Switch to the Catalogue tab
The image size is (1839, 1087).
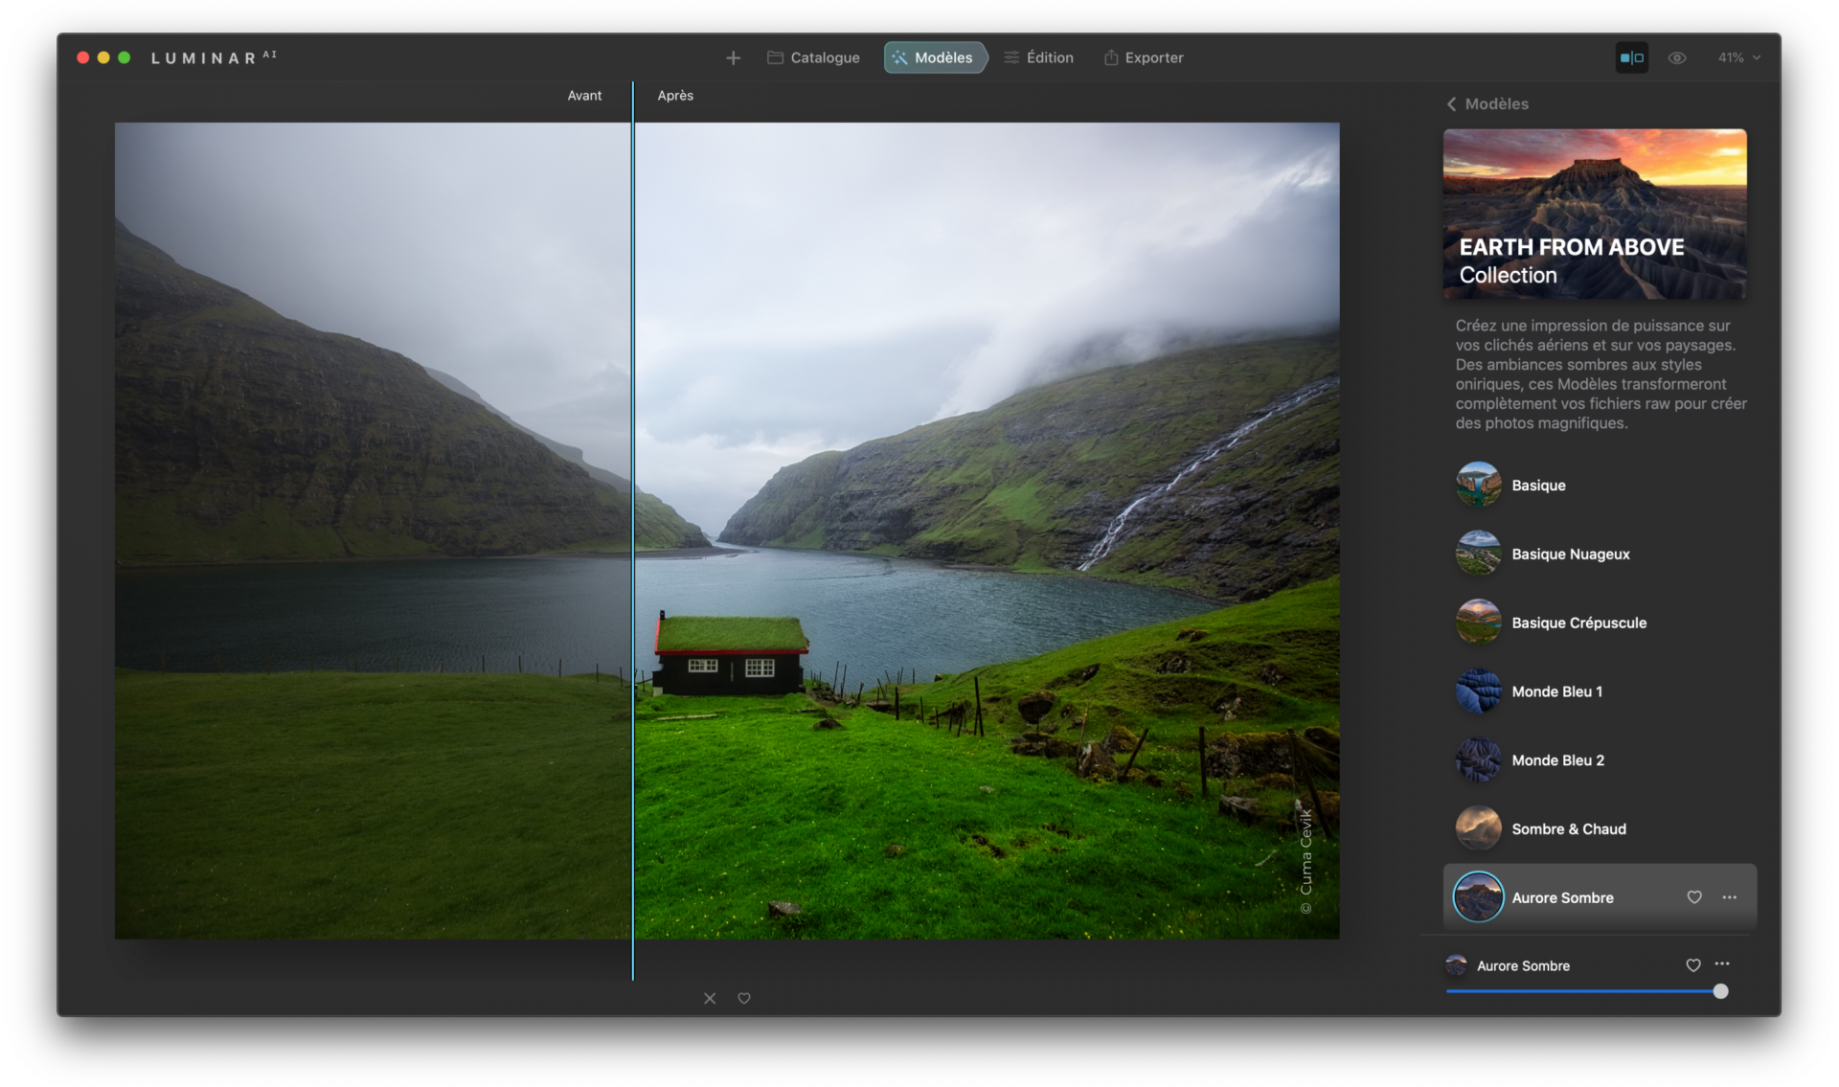click(813, 58)
